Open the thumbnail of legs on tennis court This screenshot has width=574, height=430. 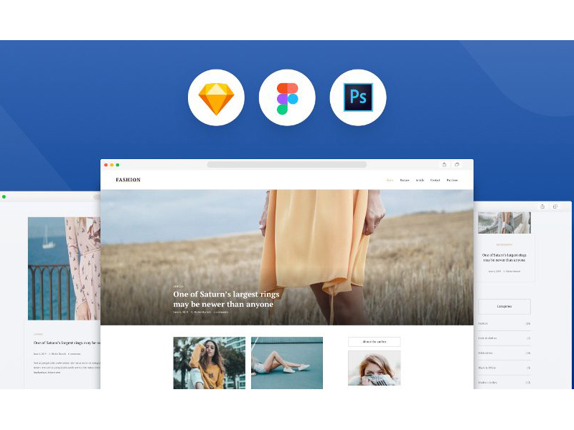pyautogui.click(x=287, y=363)
